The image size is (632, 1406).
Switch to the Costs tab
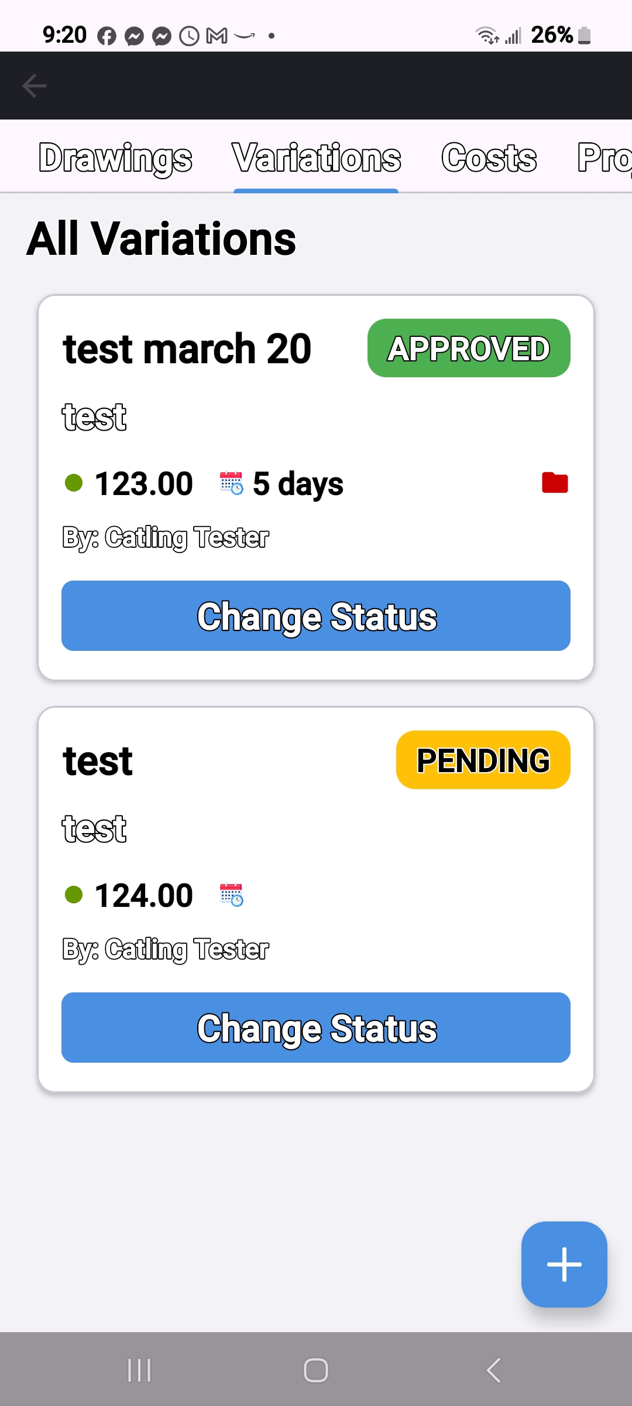click(x=489, y=158)
